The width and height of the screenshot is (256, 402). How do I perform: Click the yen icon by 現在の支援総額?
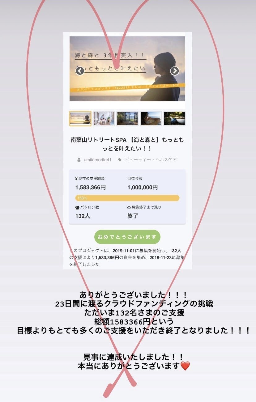pyautogui.click(x=76, y=179)
